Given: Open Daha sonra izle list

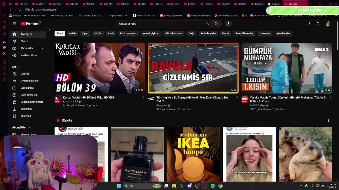Looking at the screenshot, I should (28, 95).
